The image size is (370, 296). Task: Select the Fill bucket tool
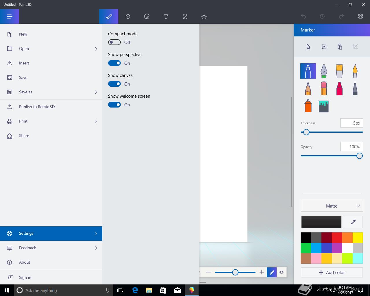point(324,106)
